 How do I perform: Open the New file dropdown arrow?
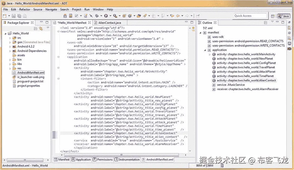[x=9, y=16]
